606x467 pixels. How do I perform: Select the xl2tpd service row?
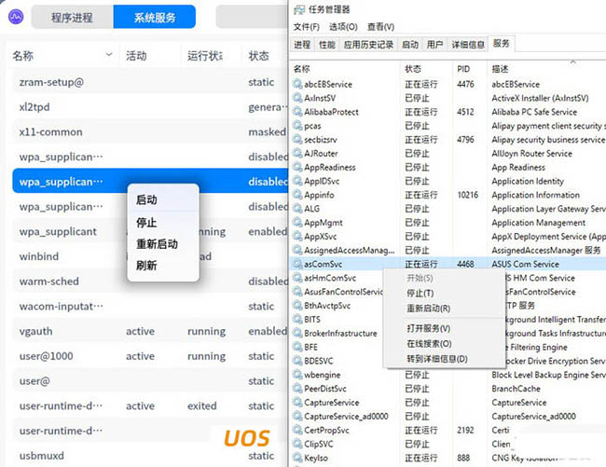tap(150, 107)
